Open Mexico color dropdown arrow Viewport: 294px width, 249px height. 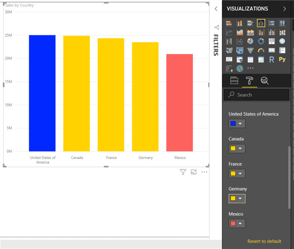click(x=240, y=224)
